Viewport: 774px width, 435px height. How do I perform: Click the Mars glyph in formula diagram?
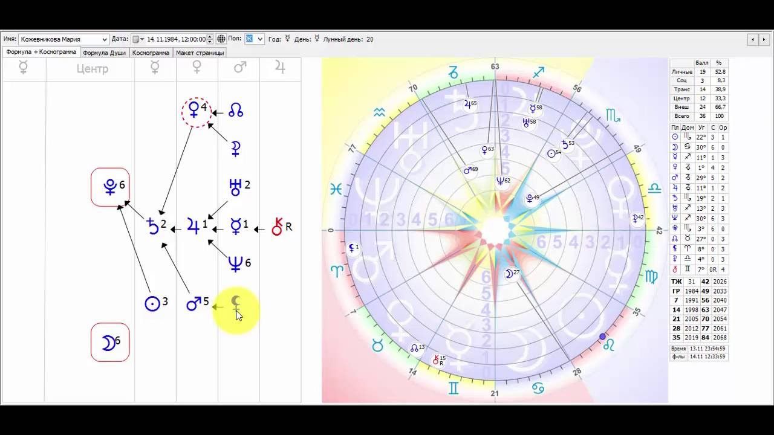coord(194,303)
